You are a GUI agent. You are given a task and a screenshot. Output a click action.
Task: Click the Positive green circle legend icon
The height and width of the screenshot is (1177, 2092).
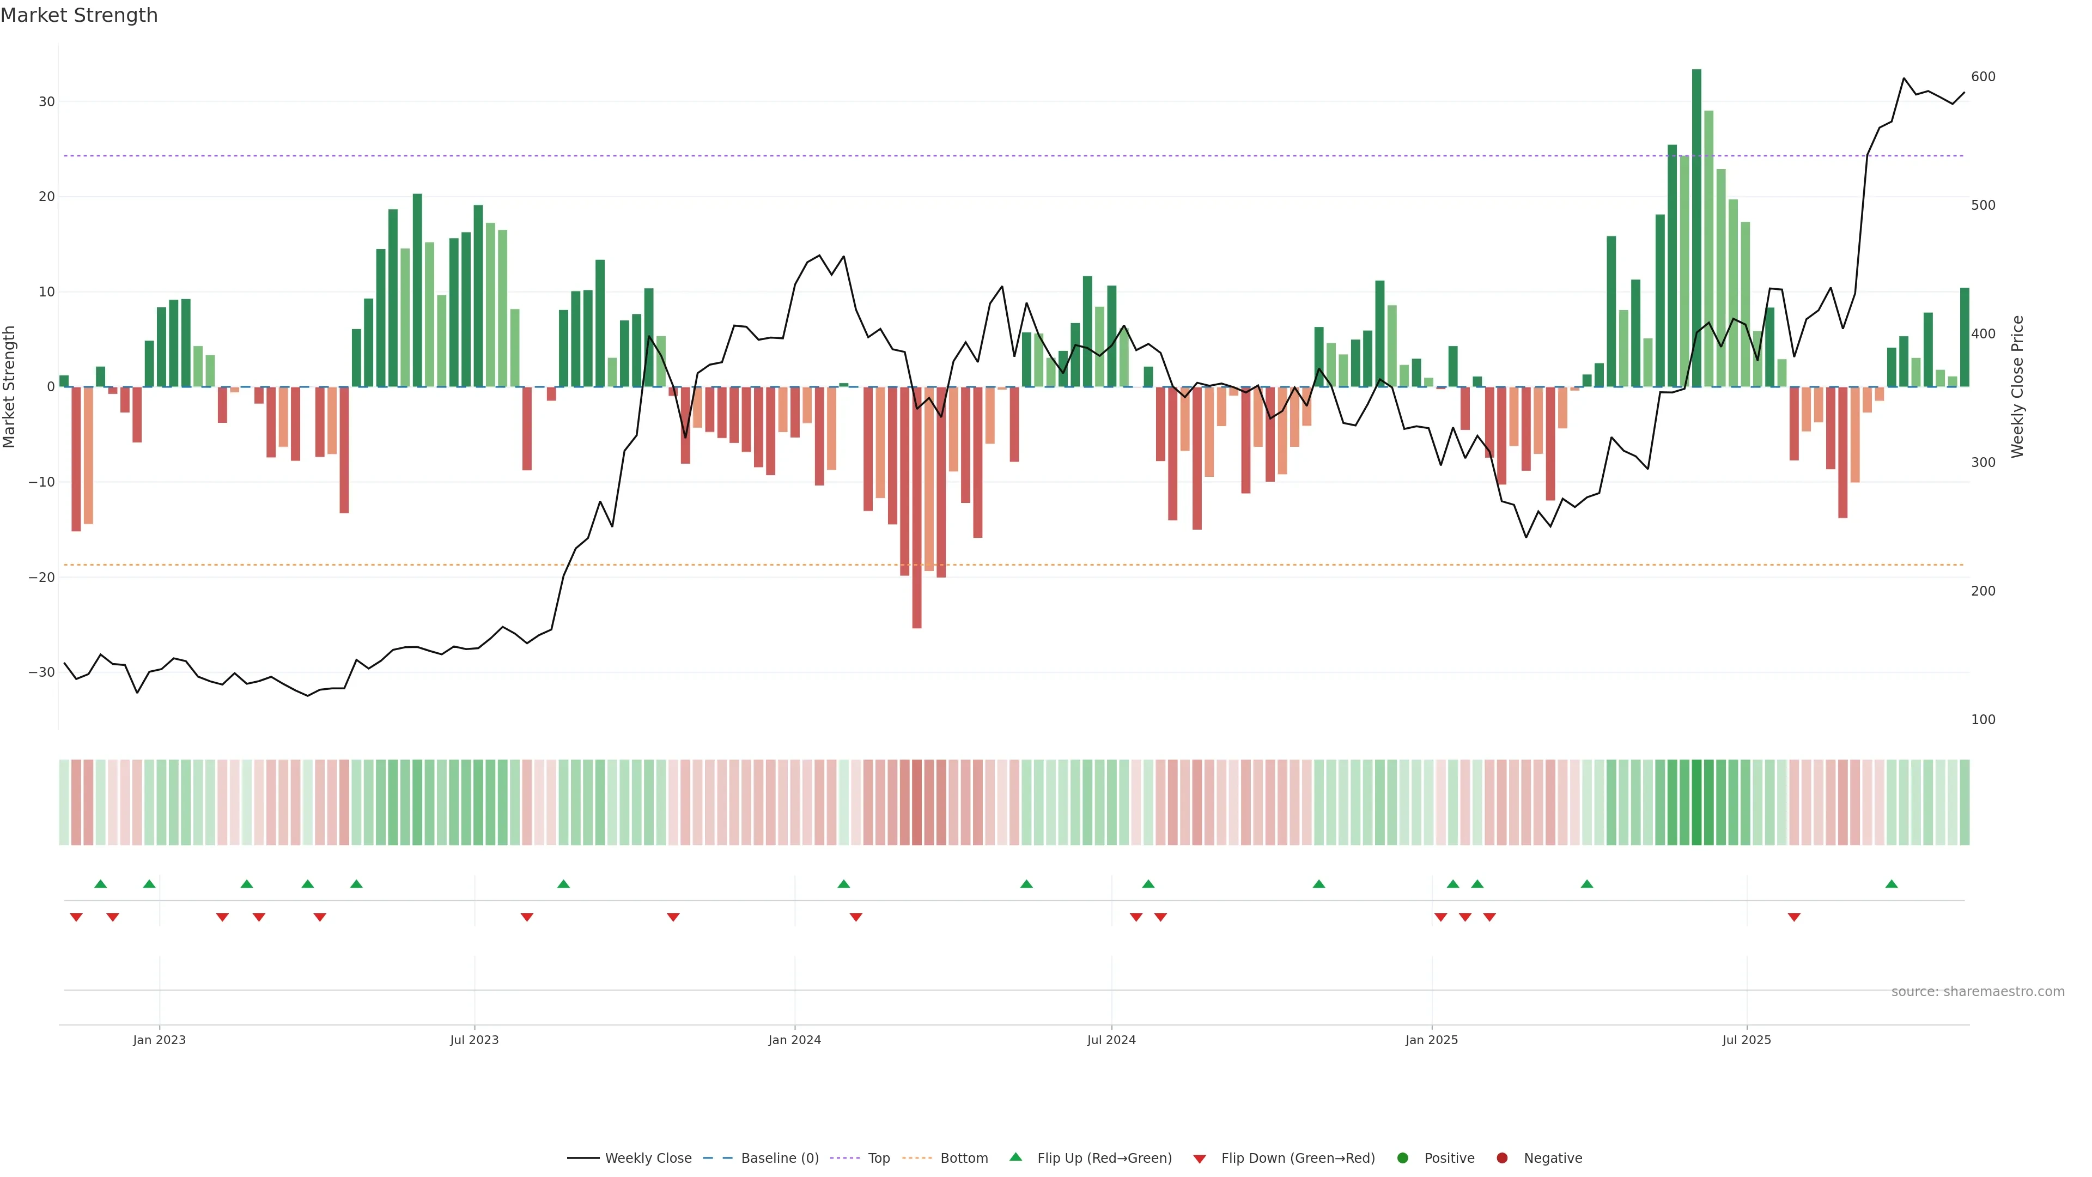pos(1402,1158)
